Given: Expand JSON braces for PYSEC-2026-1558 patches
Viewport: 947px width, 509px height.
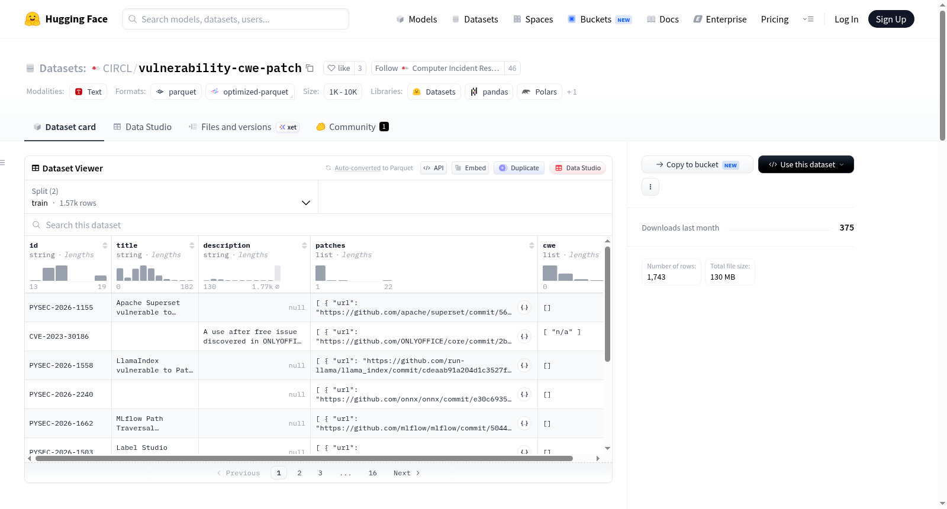Looking at the screenshot, I should coord(524,365).
